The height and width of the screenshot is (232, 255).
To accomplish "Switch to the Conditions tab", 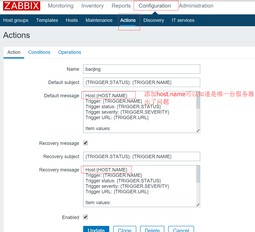I will 39,52.
